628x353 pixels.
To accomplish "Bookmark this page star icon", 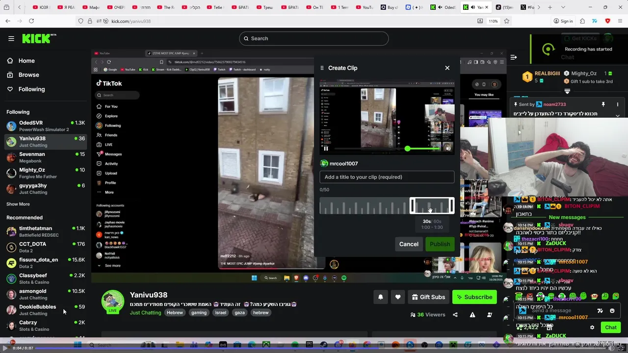I will [507, 21].
